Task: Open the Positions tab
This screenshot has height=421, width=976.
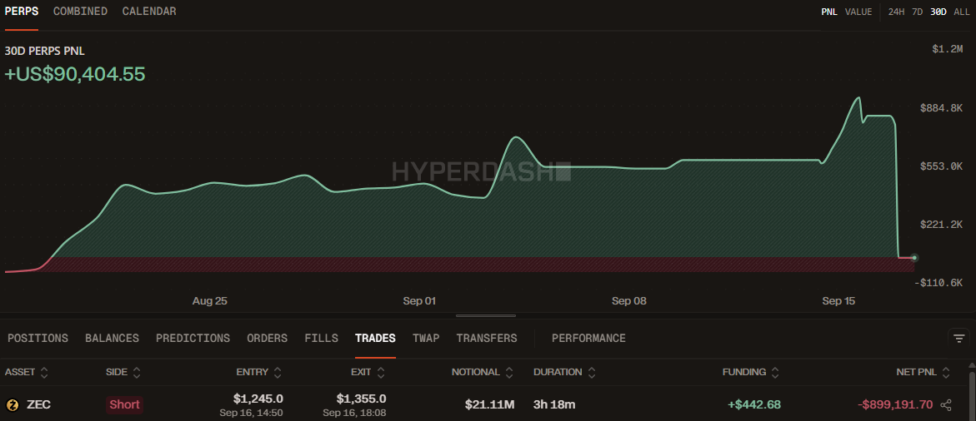Action: coord(38,339)
